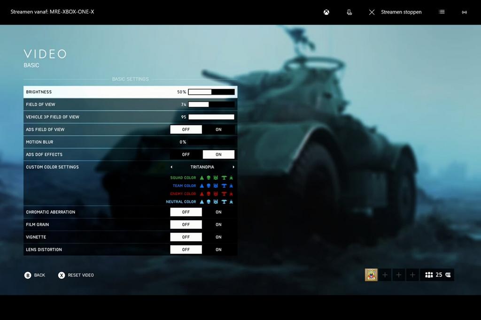
Task: Click the Neutral Color tank icon
Action: [216, 202]
